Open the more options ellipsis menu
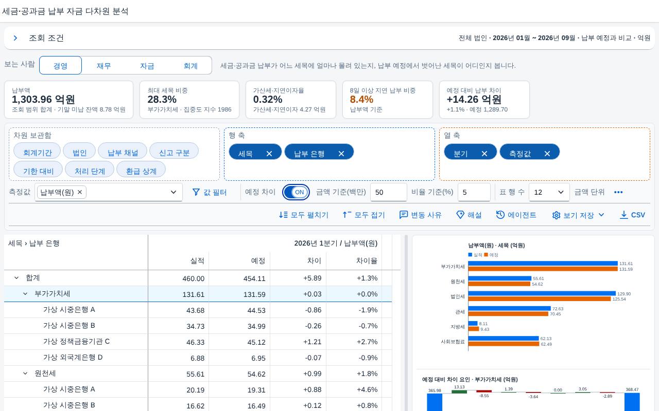The height and width of the screenshot is (411, 659). click(x=618, y=192)
